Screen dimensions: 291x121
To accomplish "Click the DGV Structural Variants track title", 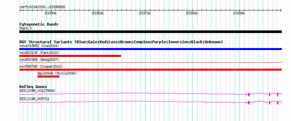I will (121, 42).
